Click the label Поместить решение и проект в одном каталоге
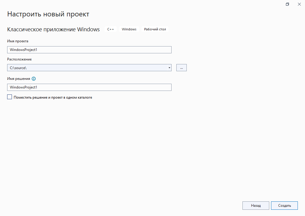 click(53, 97)
